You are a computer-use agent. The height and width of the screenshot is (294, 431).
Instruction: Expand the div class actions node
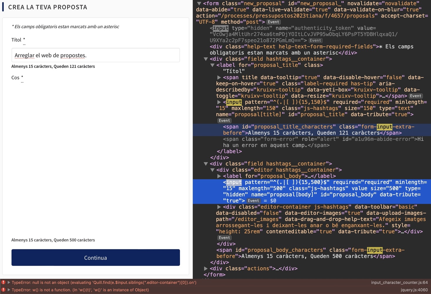point(206,269)
